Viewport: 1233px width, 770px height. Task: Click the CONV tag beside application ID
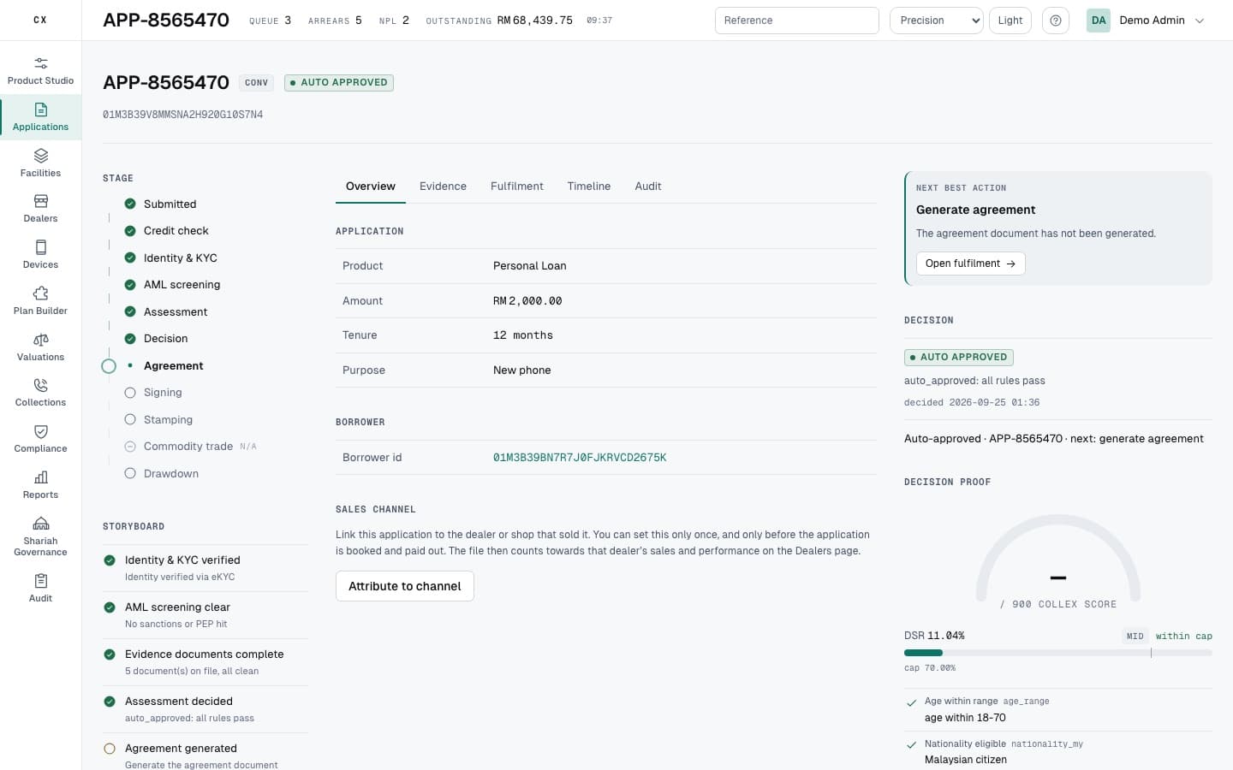click(256, 83)
